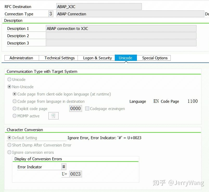
Task: Select the Unicode tab
Action: pos(126,58)
